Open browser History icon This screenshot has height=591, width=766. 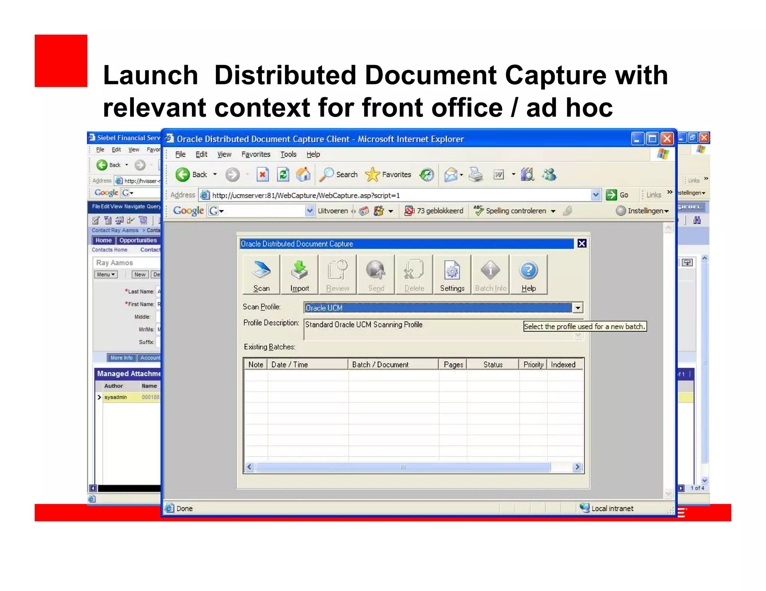coord(427,174)
